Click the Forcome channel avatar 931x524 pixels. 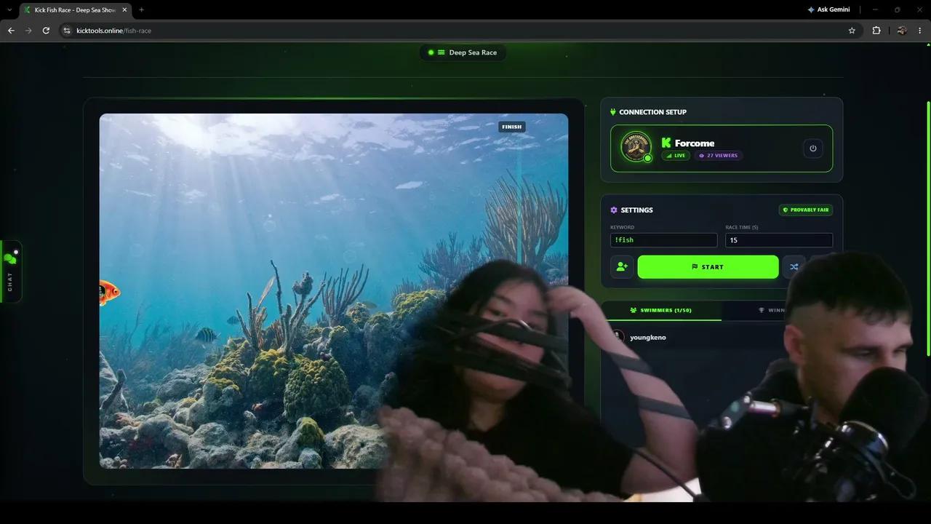[x=636, y=147]
